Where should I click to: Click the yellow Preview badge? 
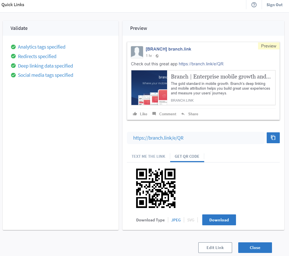pos(269,46)
